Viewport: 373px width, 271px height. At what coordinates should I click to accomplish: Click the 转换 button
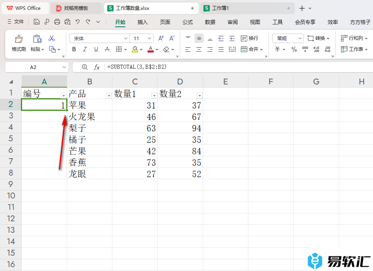319,38
